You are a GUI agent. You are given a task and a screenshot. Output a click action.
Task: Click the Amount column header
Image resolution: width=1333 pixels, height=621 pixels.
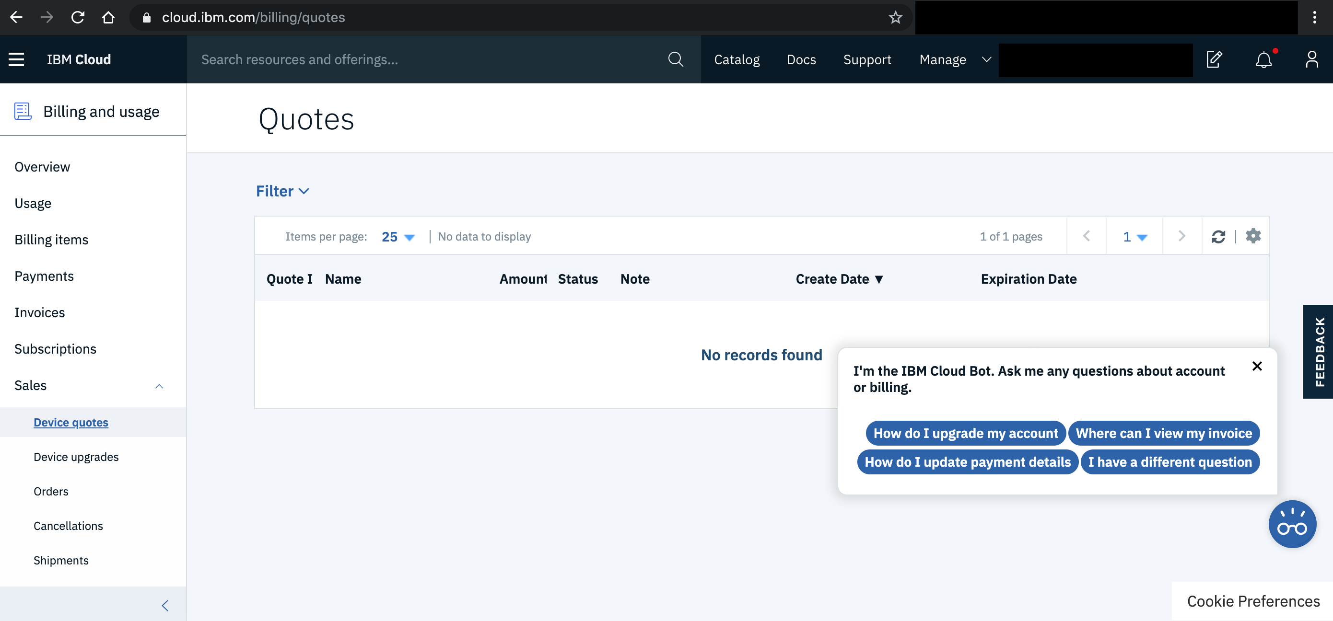523,279
